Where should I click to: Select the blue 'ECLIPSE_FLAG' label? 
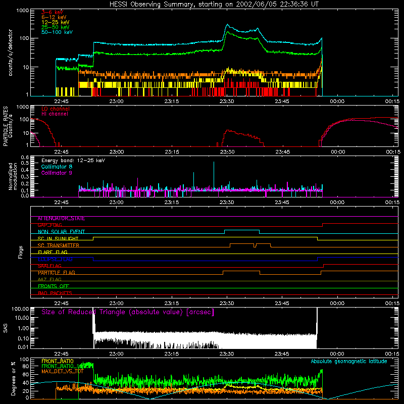[x=55, y=259]
